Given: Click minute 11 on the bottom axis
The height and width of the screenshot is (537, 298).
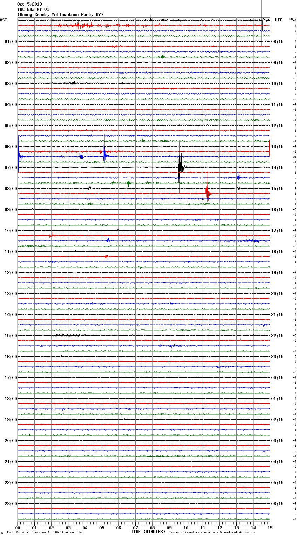Looking at the screenshot, I should point(203,528).
